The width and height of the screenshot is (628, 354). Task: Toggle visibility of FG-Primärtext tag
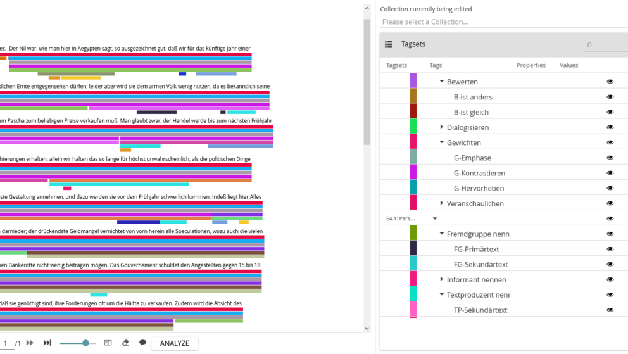click(610, 249)
